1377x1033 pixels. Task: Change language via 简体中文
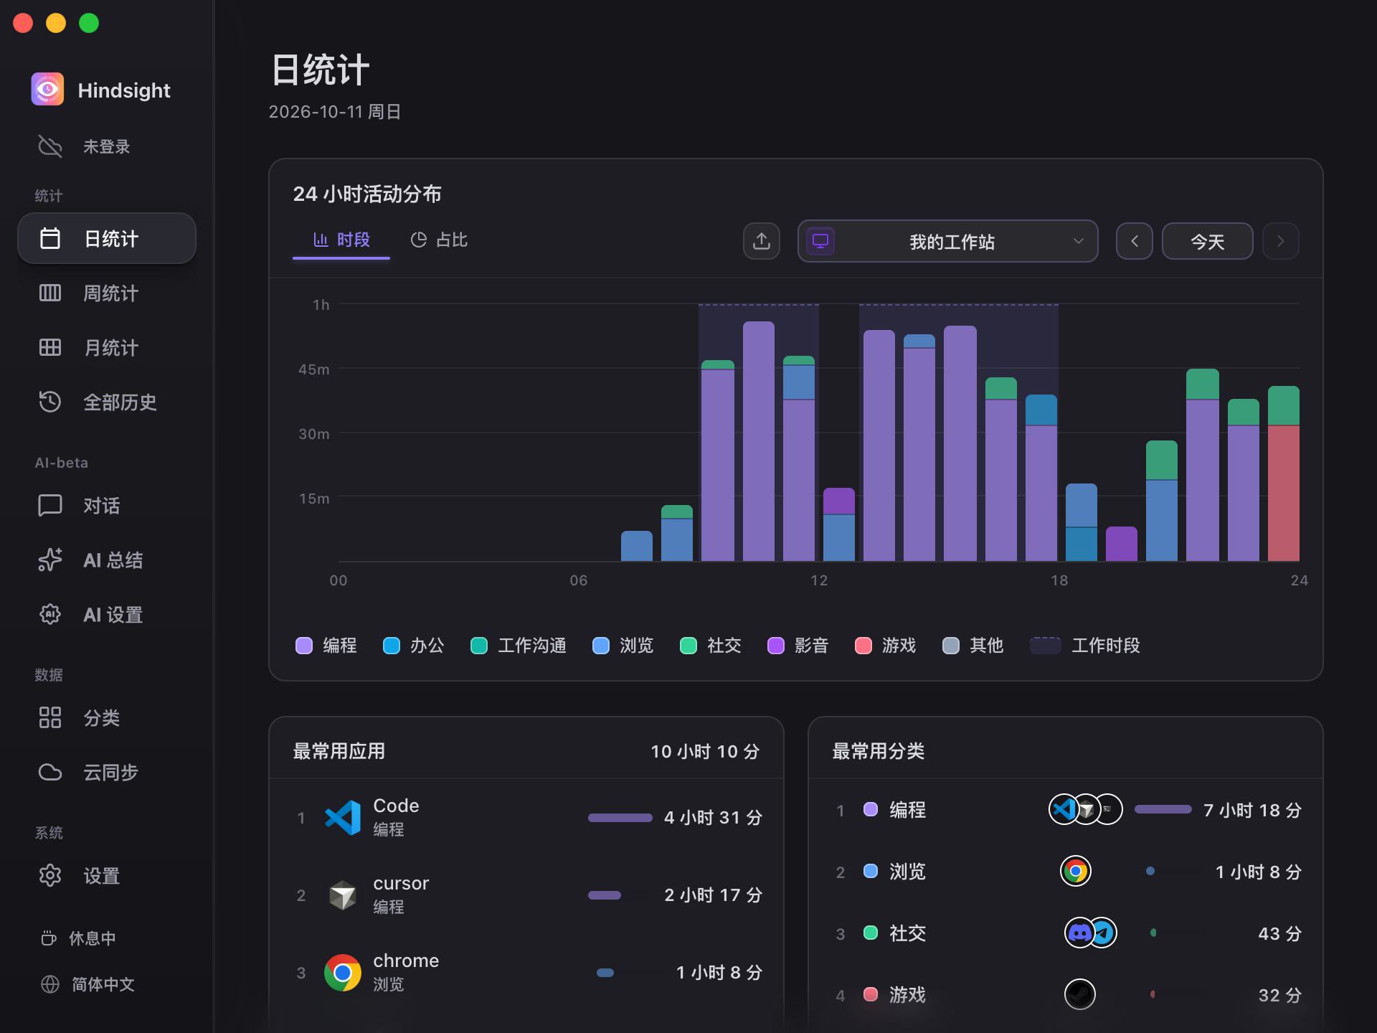(x=87, y=984)
